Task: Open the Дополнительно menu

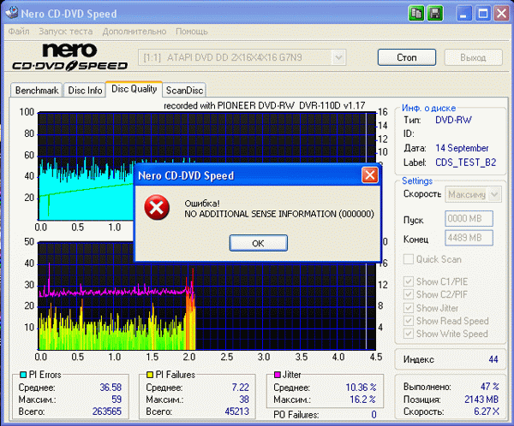Action: pos(134,32)
